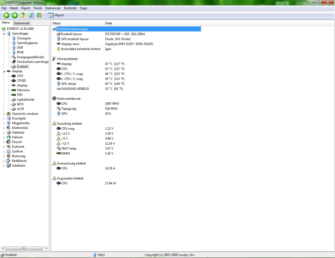Click the green Forward arrow toolbar icon

(15, 15)
